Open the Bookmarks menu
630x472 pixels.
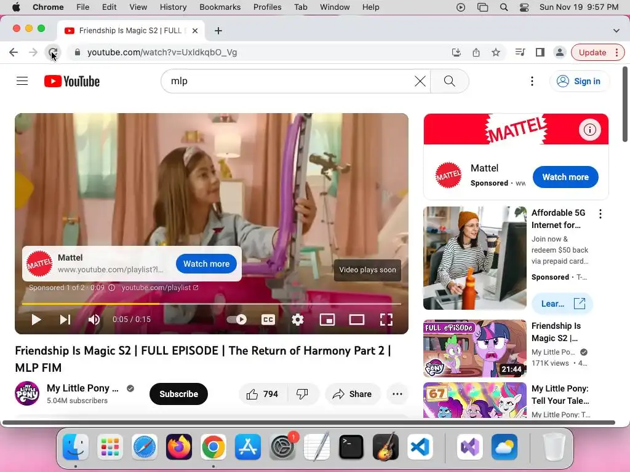coord(220,7)
